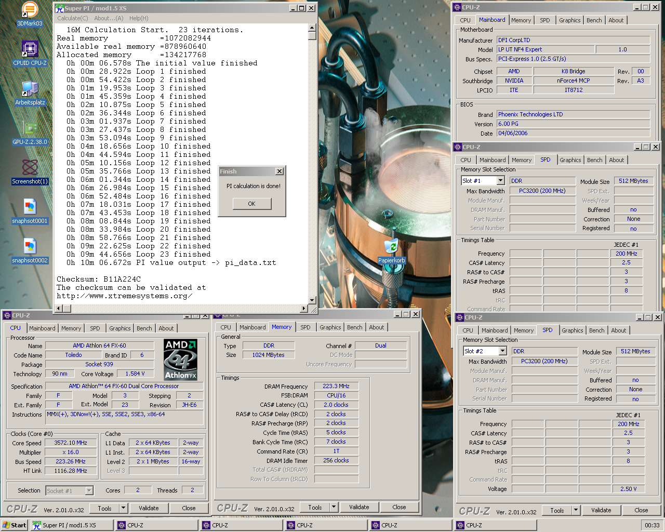Viewport: 665px width, 532px height.
Task: Select the GPU-Z.2.38.0 desktop icon
Action: [x=30, y=132]
